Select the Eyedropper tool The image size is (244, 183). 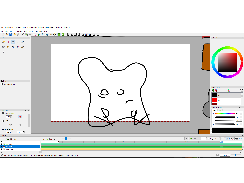[18, 47]
